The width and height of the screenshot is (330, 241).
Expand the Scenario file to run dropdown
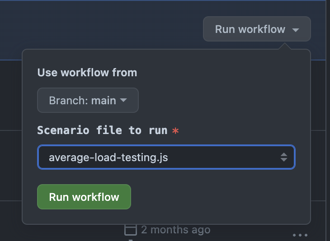(166, 157)
